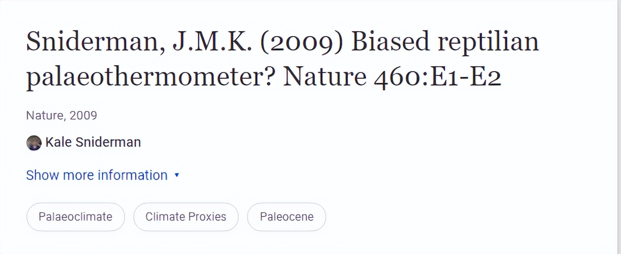The width and height of the screenshot is (621, 254).
Task: Open the Paleocene research tag
Action: point(286,217)
